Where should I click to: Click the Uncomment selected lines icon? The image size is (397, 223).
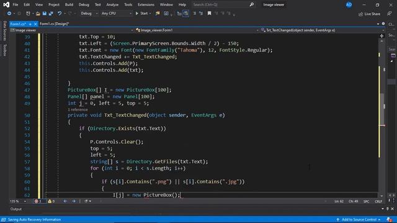pos(201,14)
